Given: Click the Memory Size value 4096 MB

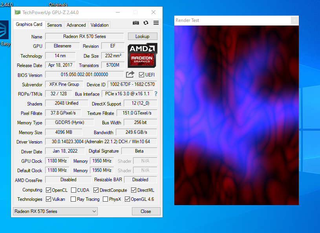Looking at the screenshot, I should coord(64,132).
